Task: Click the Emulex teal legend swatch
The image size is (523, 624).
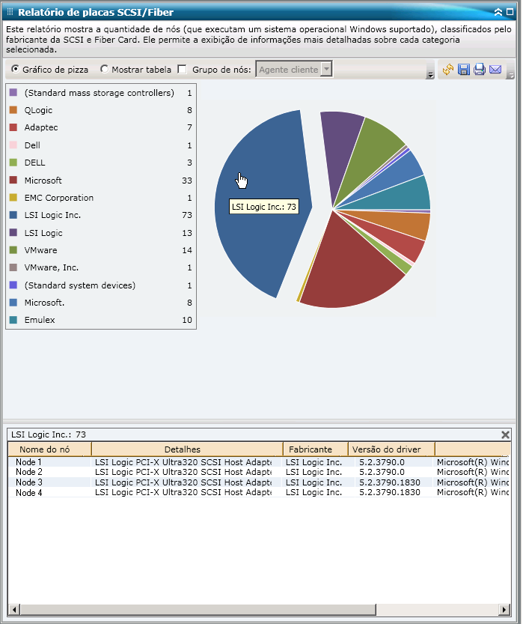Action: 13,320
